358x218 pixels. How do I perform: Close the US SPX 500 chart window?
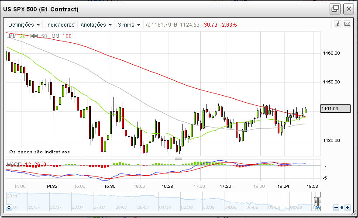(349, 9)
